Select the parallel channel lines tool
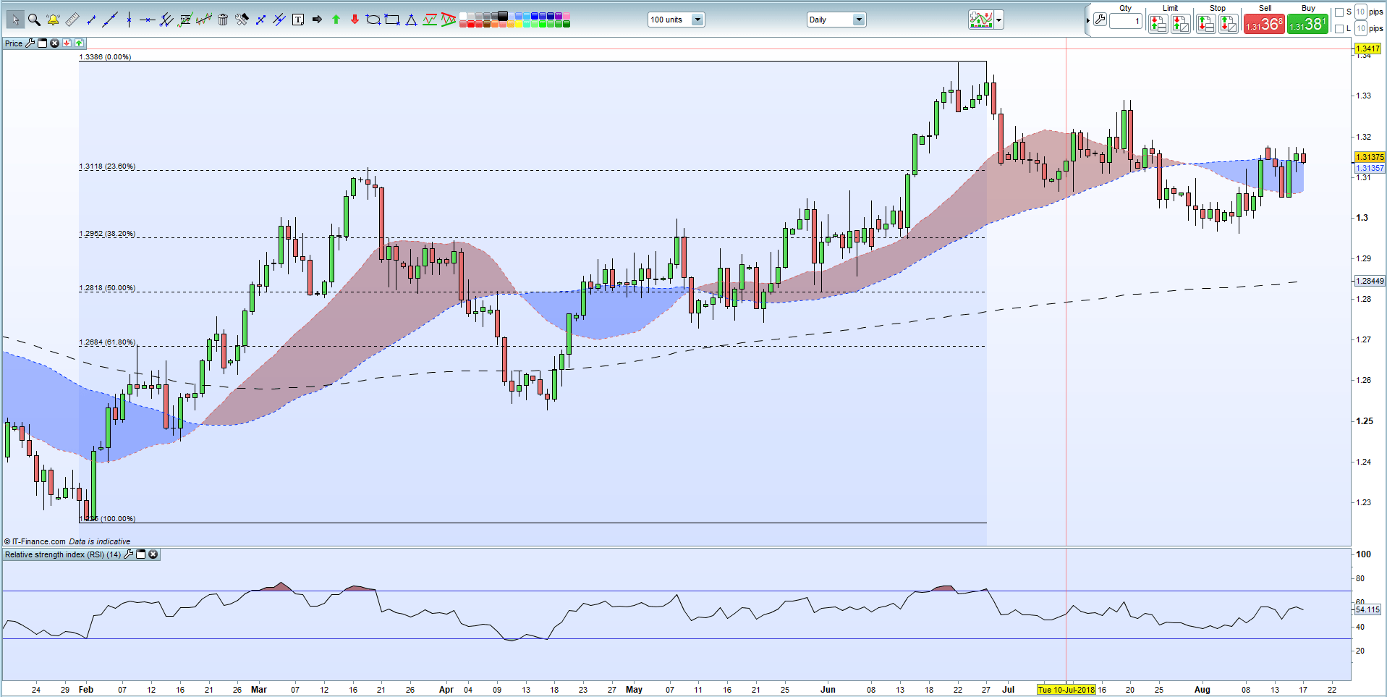Image resolution: width=1387 pixels, height=697 pixels. point(166,20)
